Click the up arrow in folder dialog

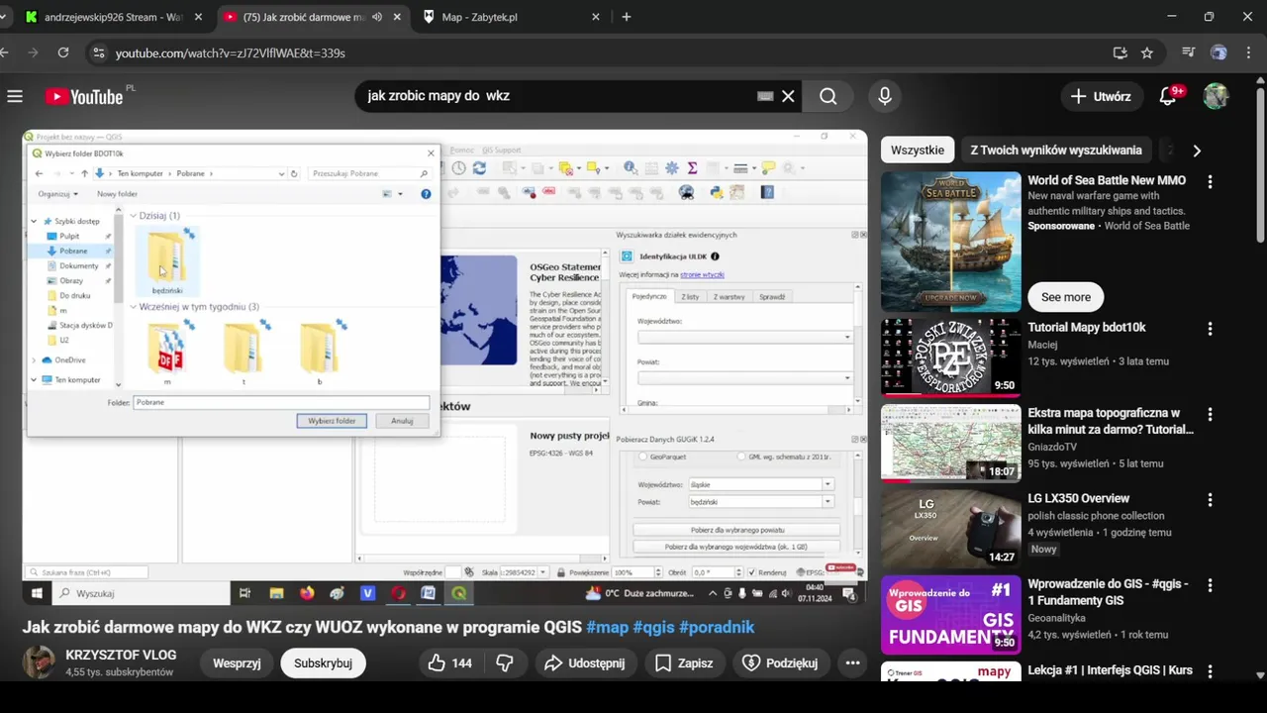point(84,173)
